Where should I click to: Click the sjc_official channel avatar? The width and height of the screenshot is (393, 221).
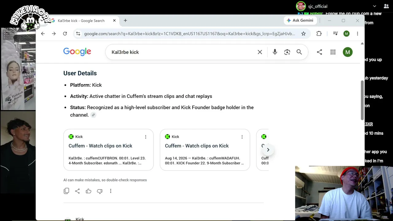point(301,6)
